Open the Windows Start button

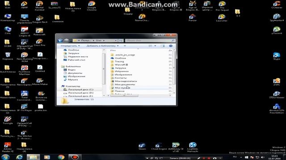(x=5, y=157)
